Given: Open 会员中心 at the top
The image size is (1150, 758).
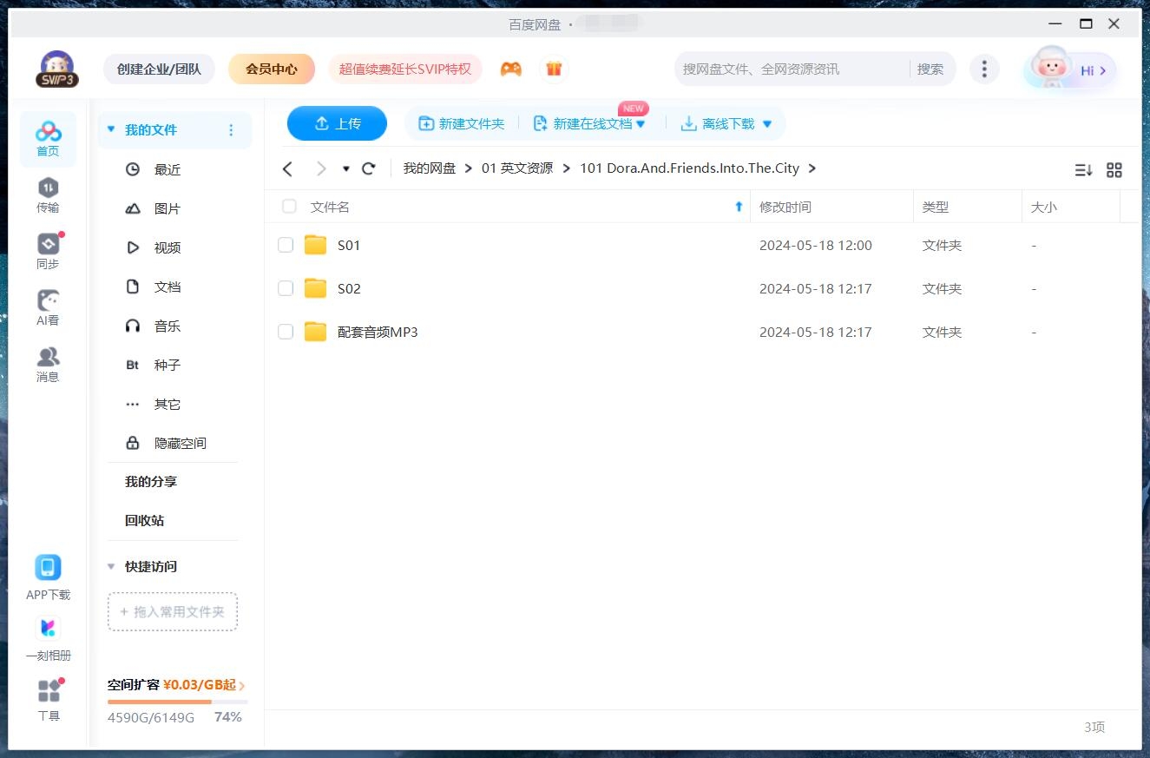Looking at the screenshot, I should [272, 68].
